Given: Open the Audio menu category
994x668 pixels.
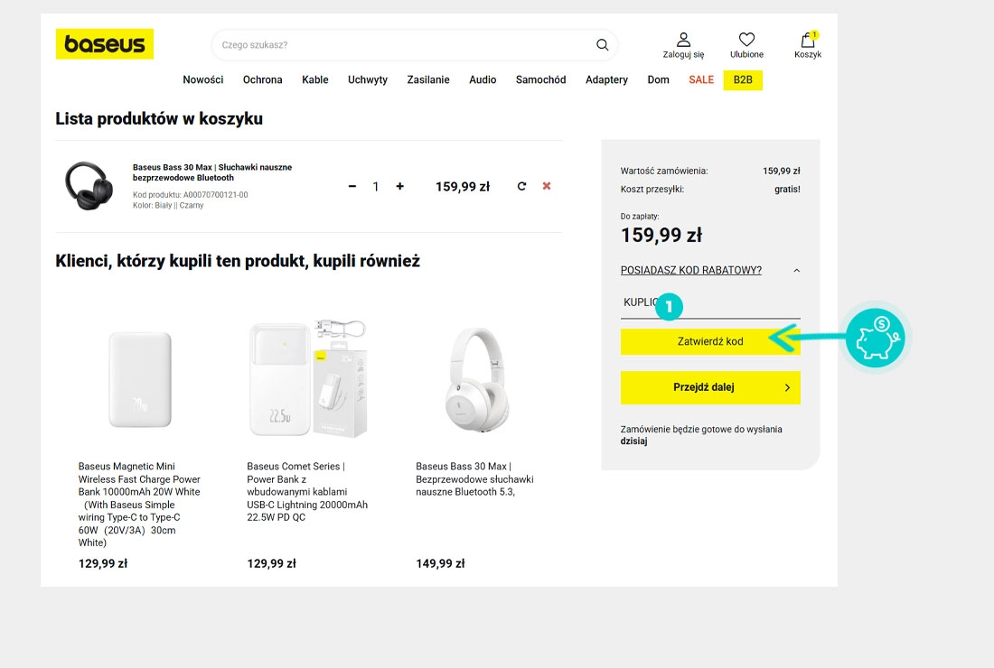Looking at the screenshot, I should 483,79.
